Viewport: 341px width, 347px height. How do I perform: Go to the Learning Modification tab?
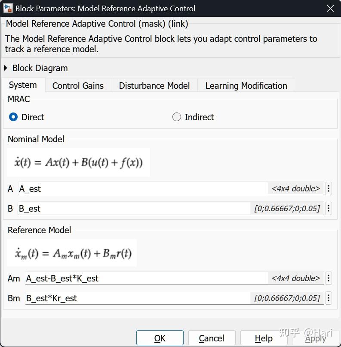[x=246, y=85]
